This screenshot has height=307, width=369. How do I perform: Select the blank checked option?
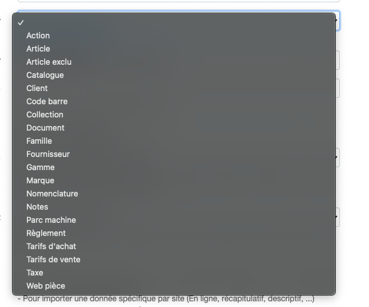[x=174, y=22]
